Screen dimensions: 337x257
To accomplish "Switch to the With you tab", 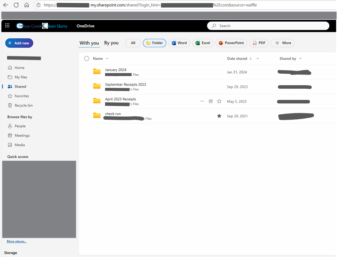I will tap(89, 43).
